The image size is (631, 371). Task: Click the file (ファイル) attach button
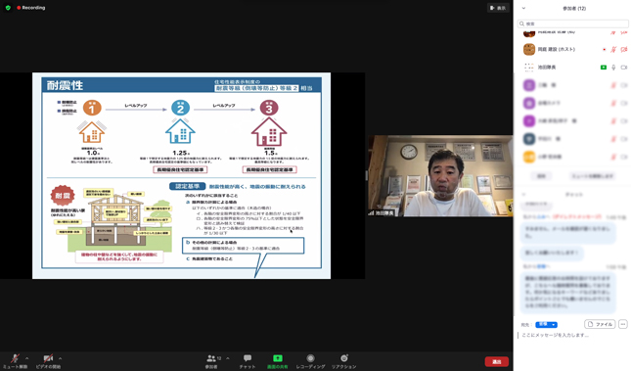pyautogui.click(x=600, y=324)
